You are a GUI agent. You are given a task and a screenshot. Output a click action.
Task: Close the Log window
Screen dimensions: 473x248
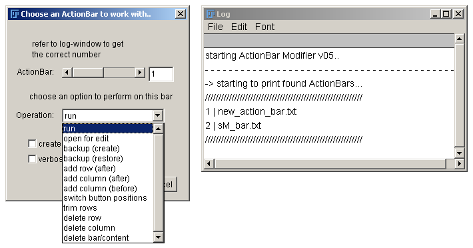[458, 14]
